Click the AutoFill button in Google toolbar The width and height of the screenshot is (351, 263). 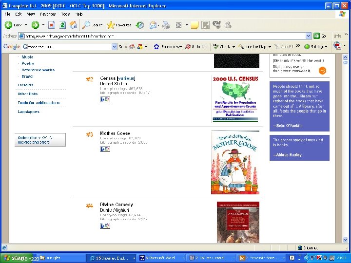[x=284, y=47]
